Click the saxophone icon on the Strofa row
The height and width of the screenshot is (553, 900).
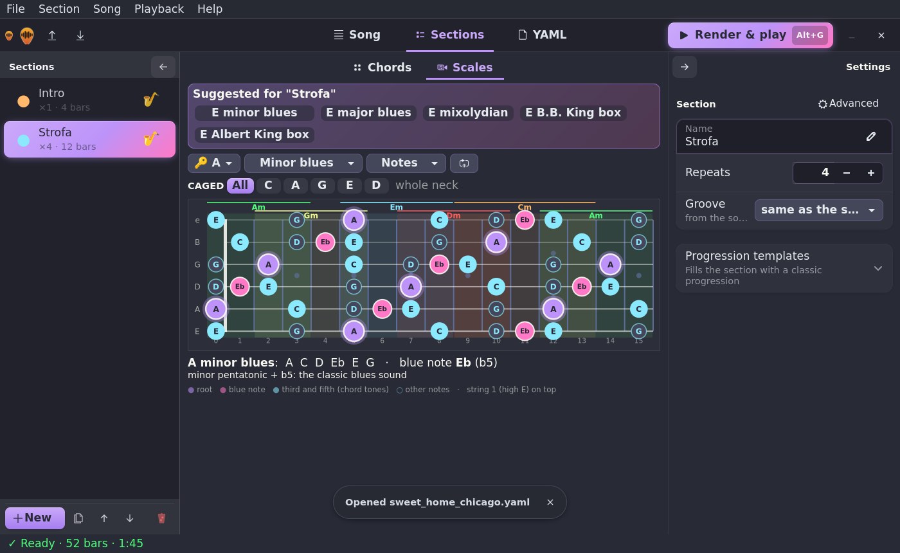150,139
